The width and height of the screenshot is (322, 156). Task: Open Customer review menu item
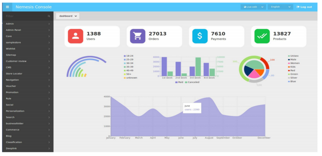pyautogui.click(x=28, y=61)
